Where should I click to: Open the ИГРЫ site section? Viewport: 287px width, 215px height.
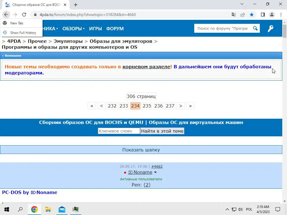coord(95,29)
